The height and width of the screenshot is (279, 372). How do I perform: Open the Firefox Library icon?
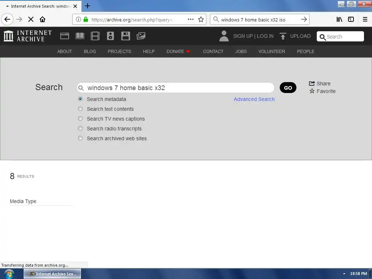[x=340, y=20]
